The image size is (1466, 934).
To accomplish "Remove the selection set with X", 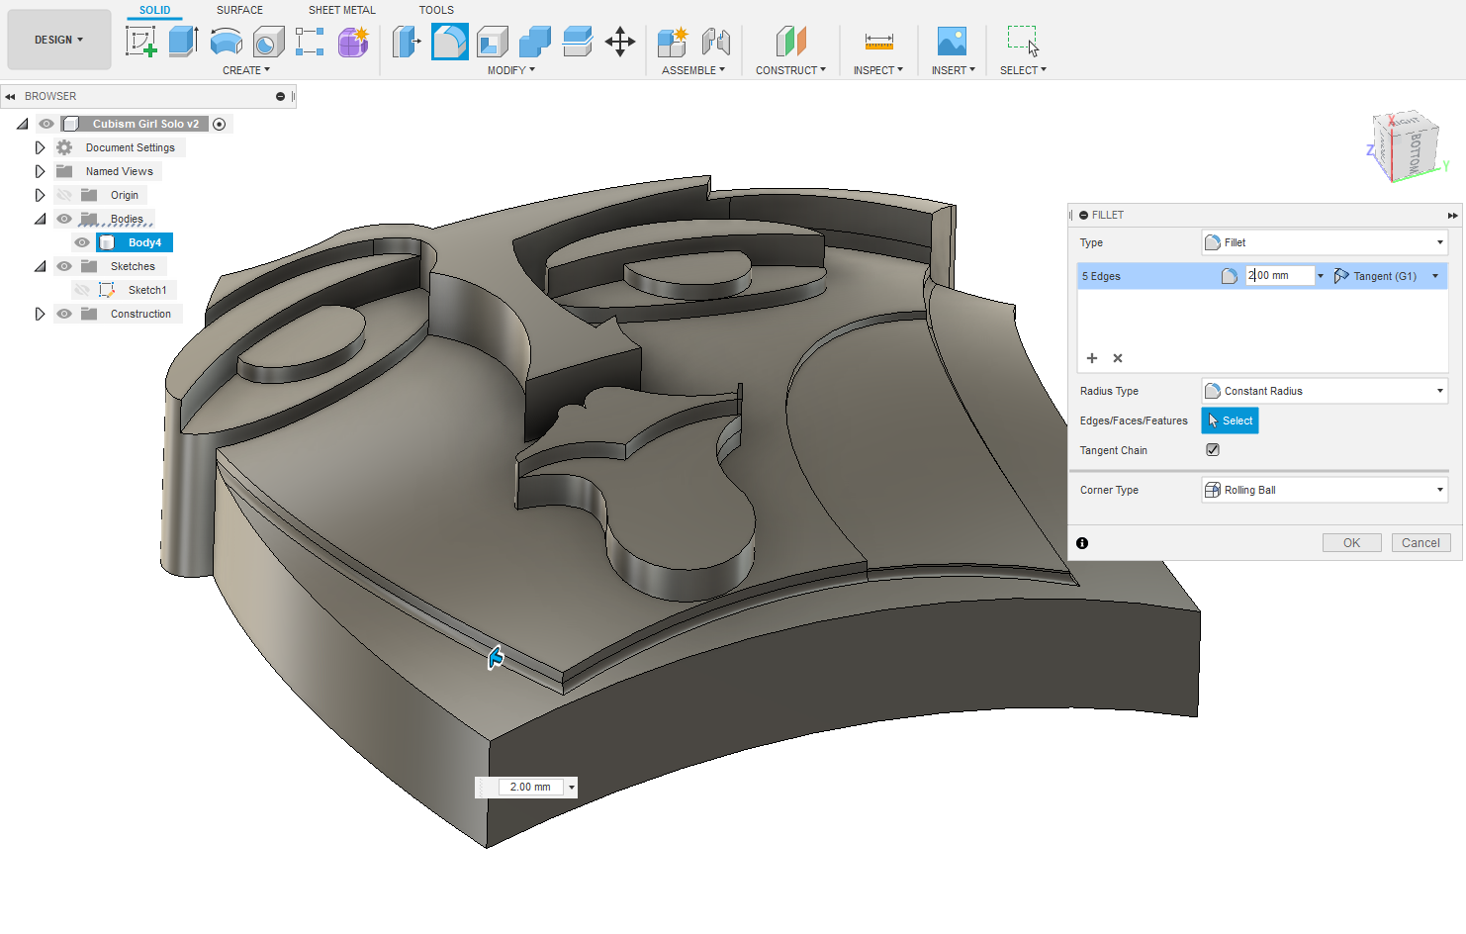I will (1118, 358).
